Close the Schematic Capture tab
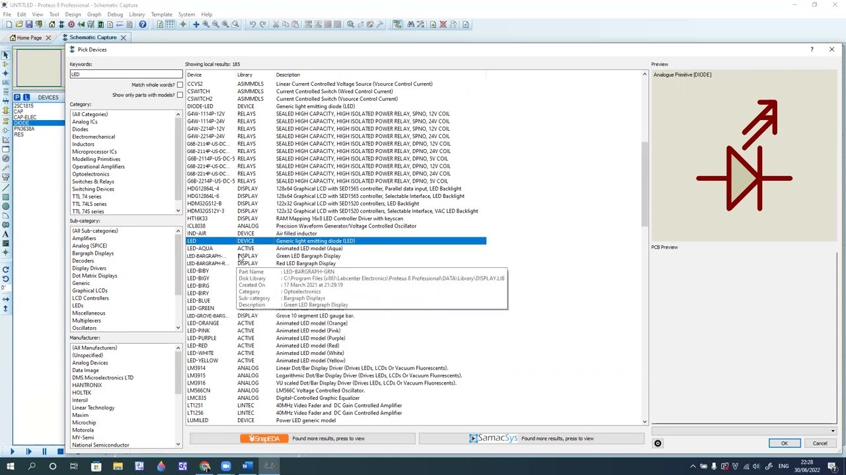 tap(123, 38)
